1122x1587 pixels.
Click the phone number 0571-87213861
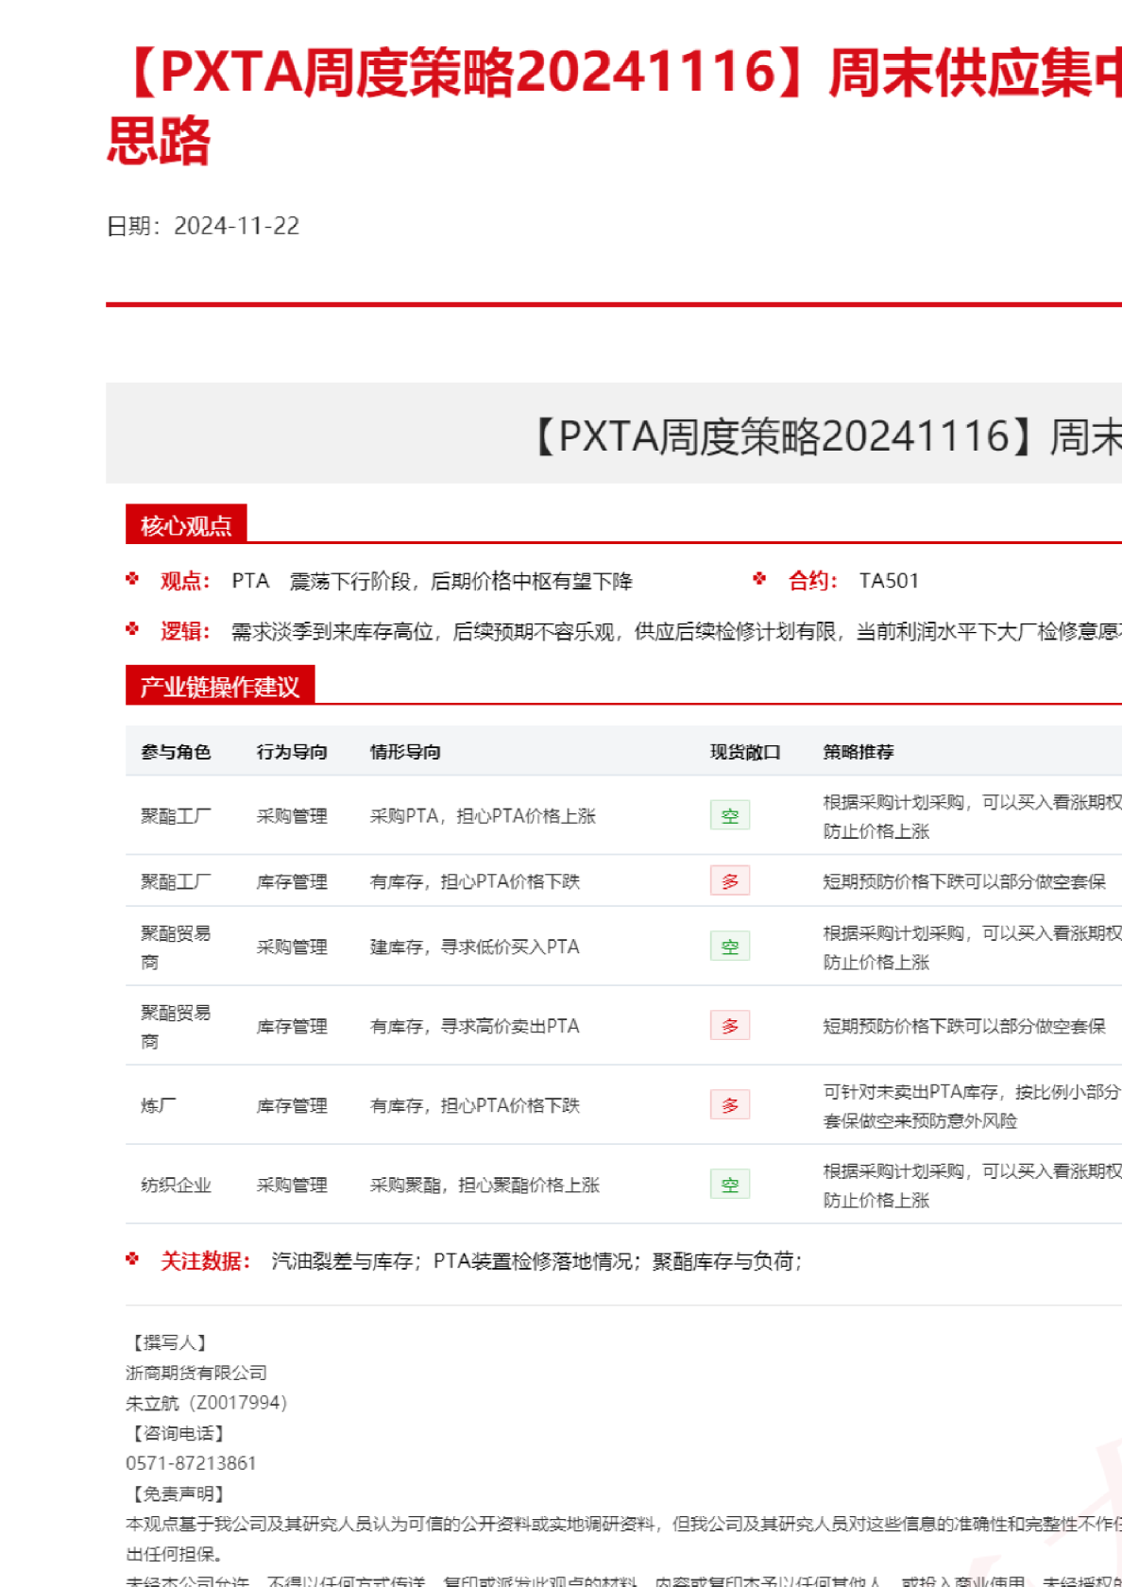tap(191, 1463)
